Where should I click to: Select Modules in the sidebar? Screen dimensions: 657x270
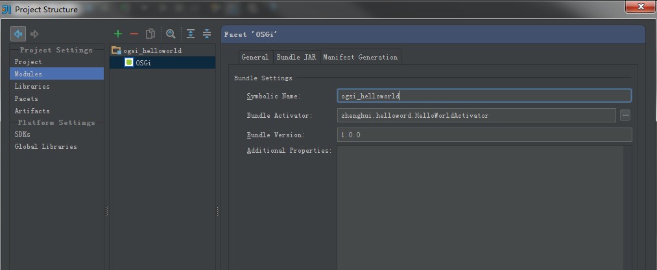56,74
